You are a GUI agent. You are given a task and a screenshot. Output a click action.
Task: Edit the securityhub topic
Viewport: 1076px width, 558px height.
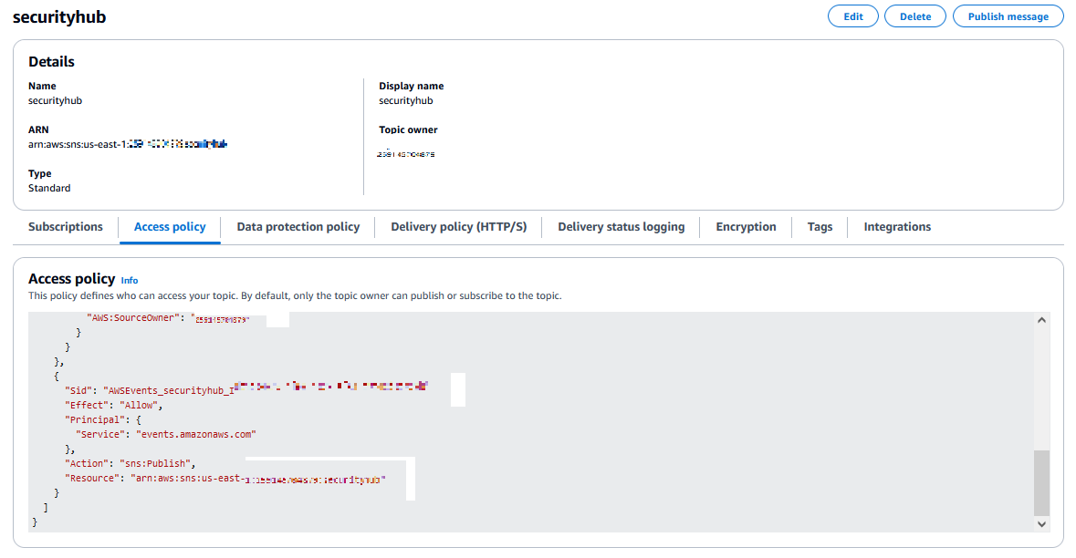[x=852, y=15]
